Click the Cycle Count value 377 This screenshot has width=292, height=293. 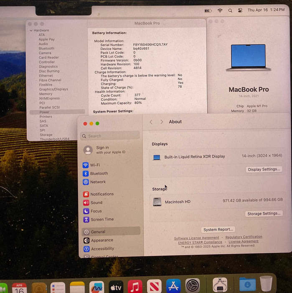point(137,95)
